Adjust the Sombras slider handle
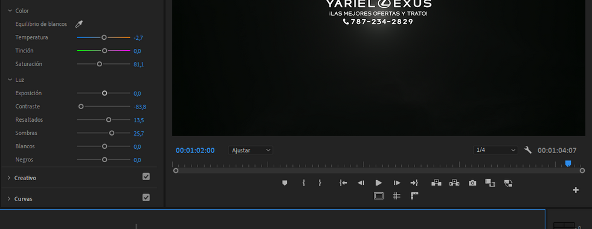The image size is (592, 229). click(112, 133)
